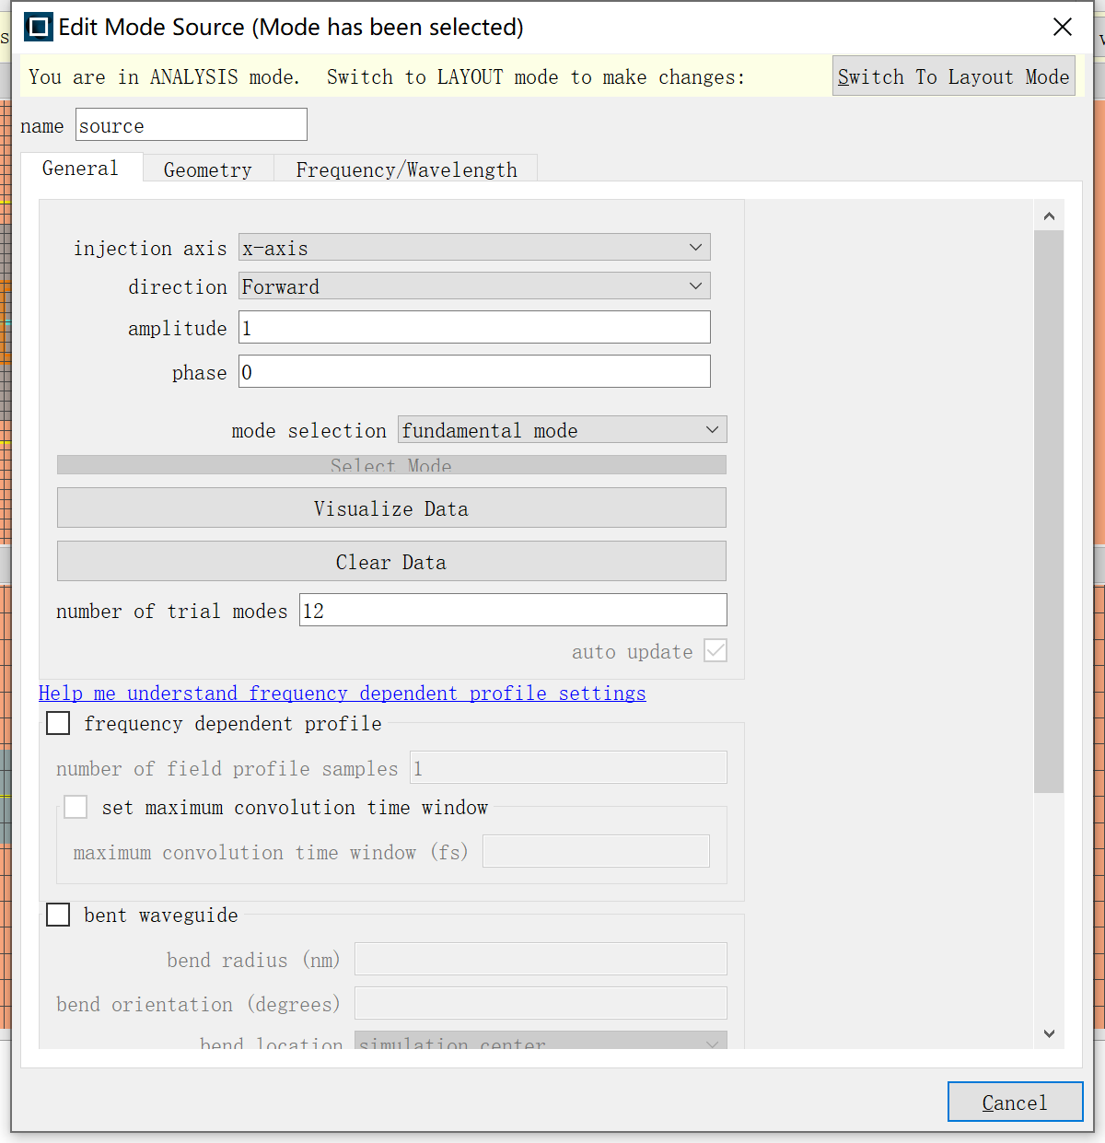Click the Select Mode button
The width and height of the screenshot is (1105, 1143).
(391, 465)
